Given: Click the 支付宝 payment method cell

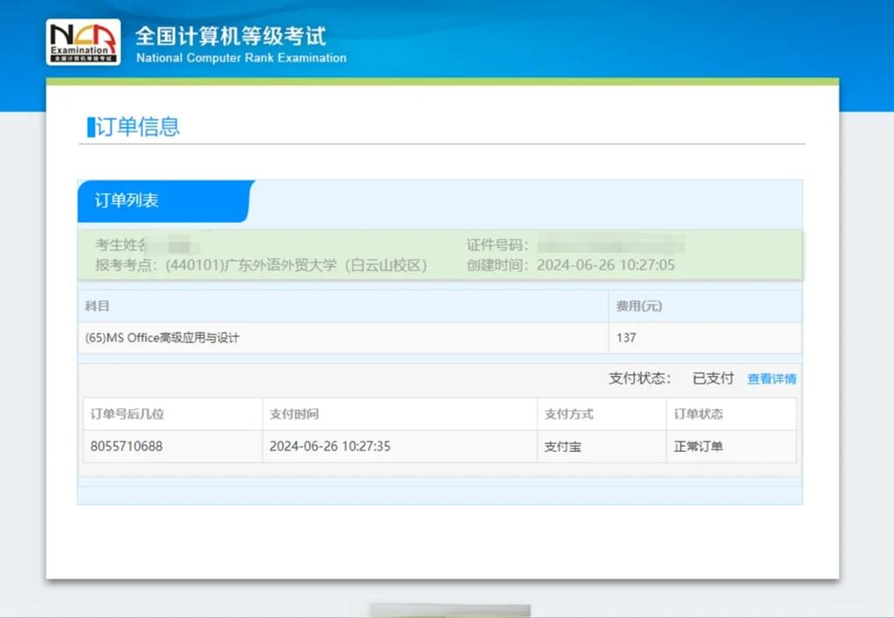Looking at the screenshot, I should tap(563, 447).
